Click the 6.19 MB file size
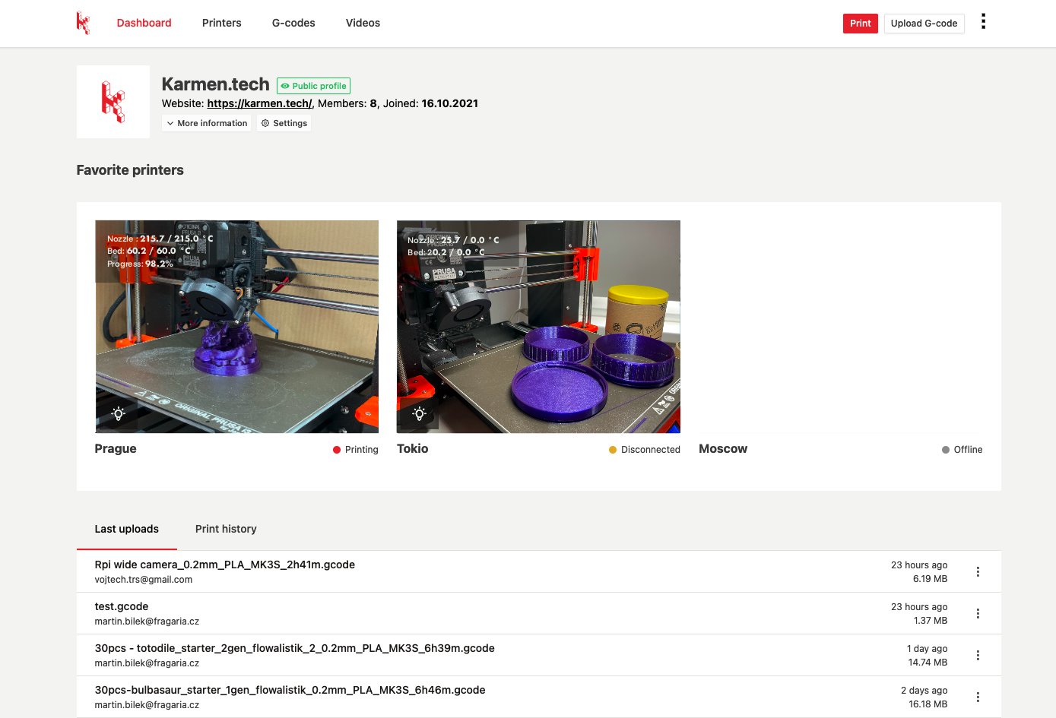Image resolution: width=1056 pixels, height=718 pixels. (x=931, y=579)
